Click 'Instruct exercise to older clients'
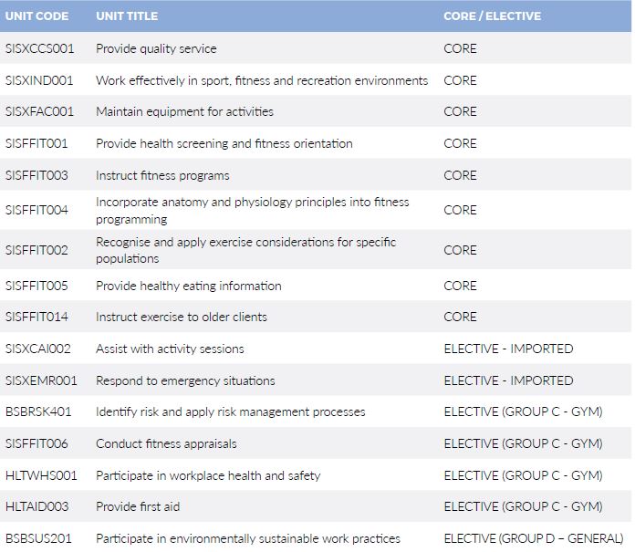The width and height of the screenshot is (635, 552). [x=182, y=317]
